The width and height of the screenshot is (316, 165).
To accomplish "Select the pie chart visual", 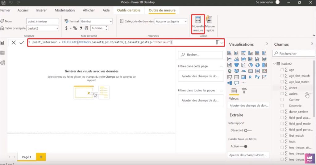I will coord(251,65).
